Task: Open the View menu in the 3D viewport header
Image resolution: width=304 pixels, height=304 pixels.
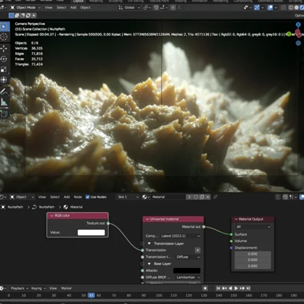Action: [49, 8]
